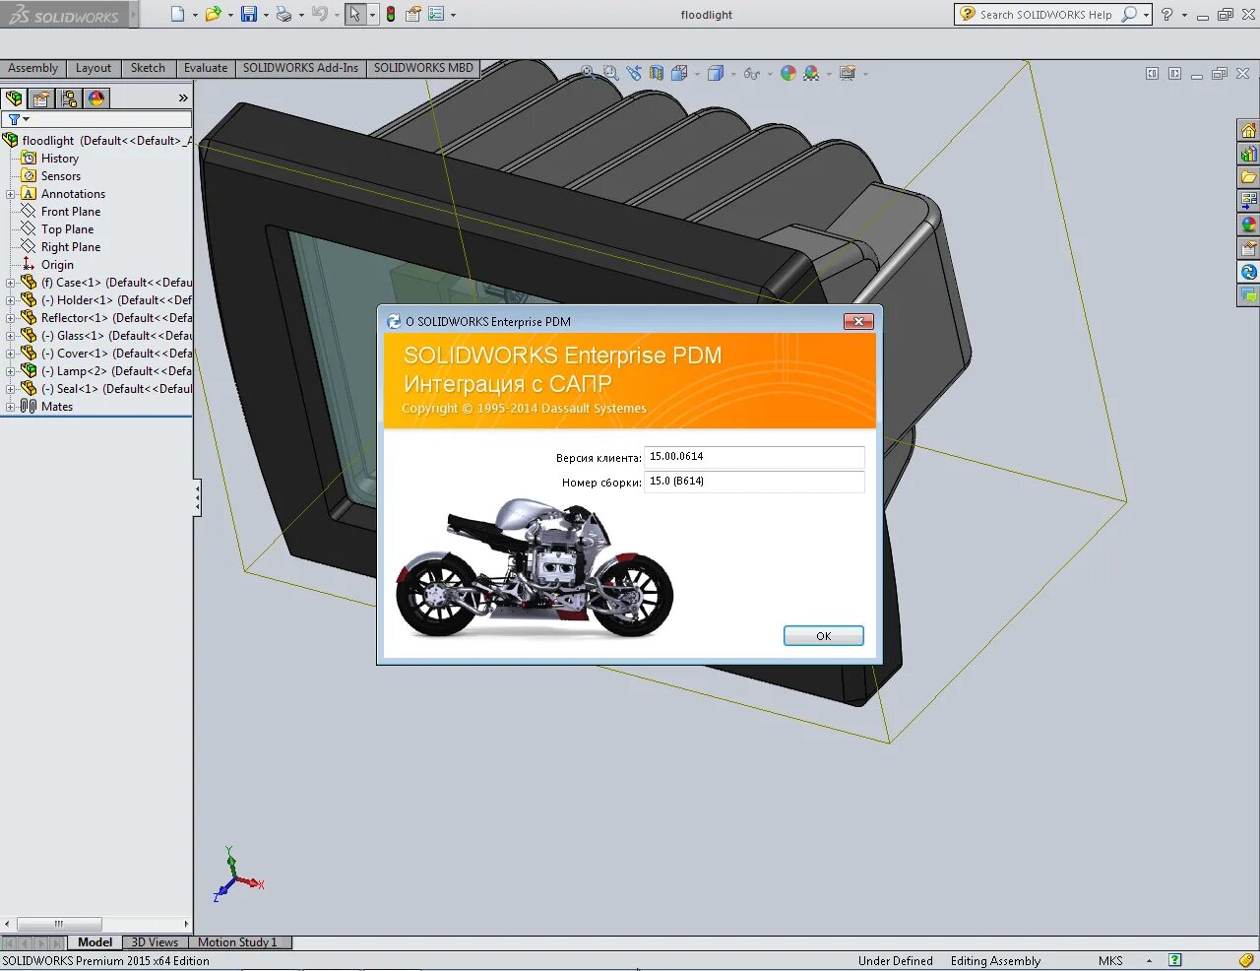Image resolution: width=1260 pixels, height=971 pixels.
Task: Click the Edit Appearance color ball icon
Action: [x=788, y=73]
